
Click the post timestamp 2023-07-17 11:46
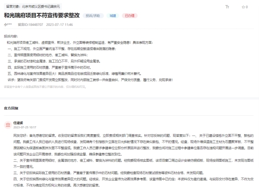60,24
